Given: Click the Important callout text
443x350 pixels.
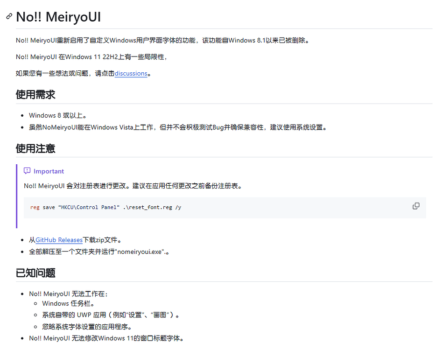Looking at the screenshot, I should (x=133, y=185).
